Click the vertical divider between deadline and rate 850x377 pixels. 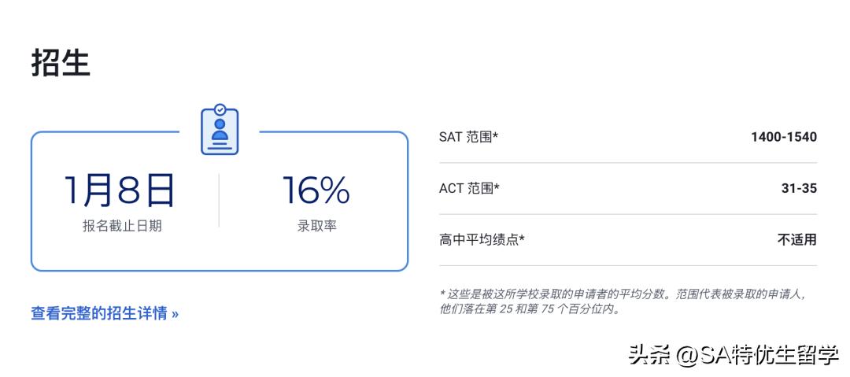[x=219, y=201]
